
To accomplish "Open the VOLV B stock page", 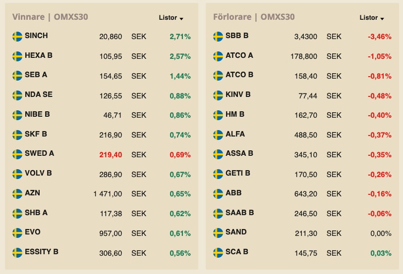I will click(38, 173).
